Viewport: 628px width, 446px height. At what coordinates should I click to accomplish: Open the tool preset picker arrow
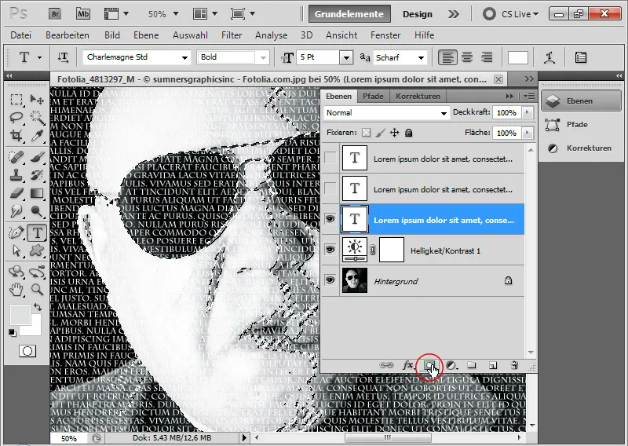pyautogui.click(x=39, y=57)
